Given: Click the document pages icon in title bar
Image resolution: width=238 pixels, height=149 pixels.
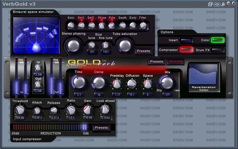Looking at the screenshot, I should (210, 4).
